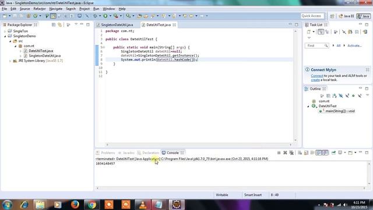Screen dimensions: 373x210
Task: Click the New Task icon in Task List
Action: (x=309, y=32)
